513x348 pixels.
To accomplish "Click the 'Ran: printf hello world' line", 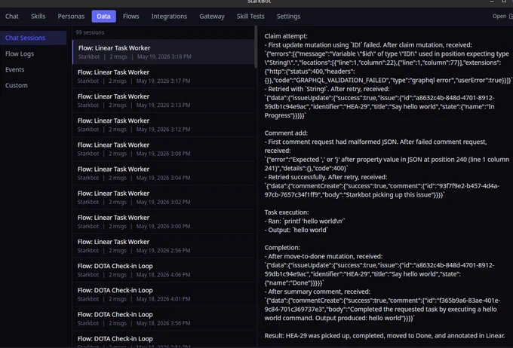I will pyautogui.click(x=305, y=221).
